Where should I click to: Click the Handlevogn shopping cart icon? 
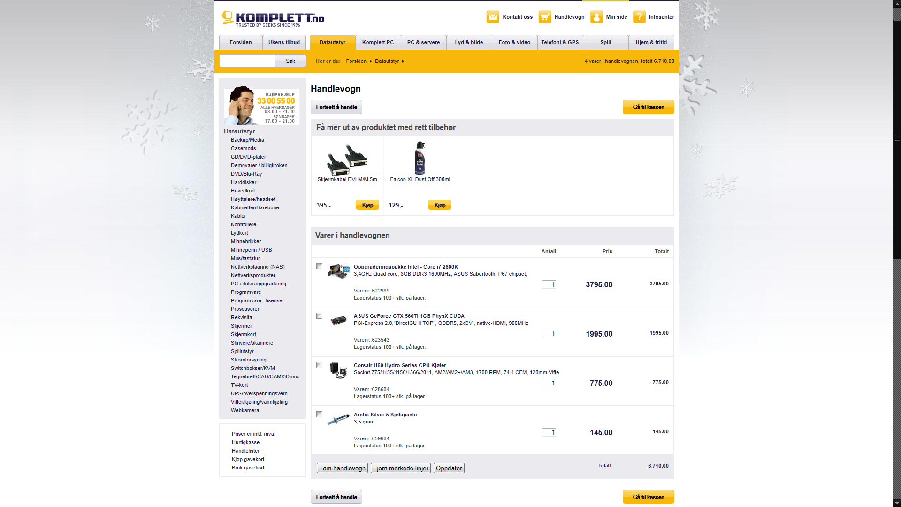pyautogui.click(x=545, y=17)
